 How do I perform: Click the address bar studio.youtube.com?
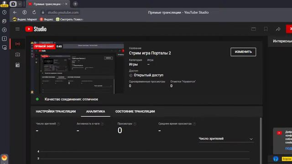pos(63,12)
